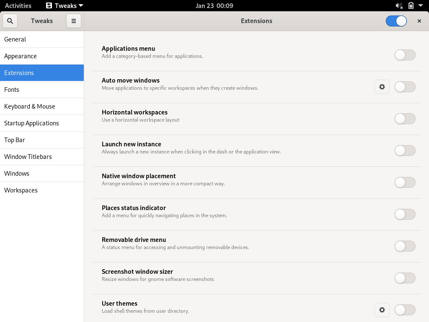
Task: Click the muted volume icon in top bar
Action: pyautogui.click(x=399, y=6)
